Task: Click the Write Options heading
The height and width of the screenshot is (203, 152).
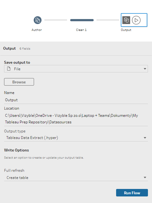Action: pyautogui.click(x=17, y=150)
